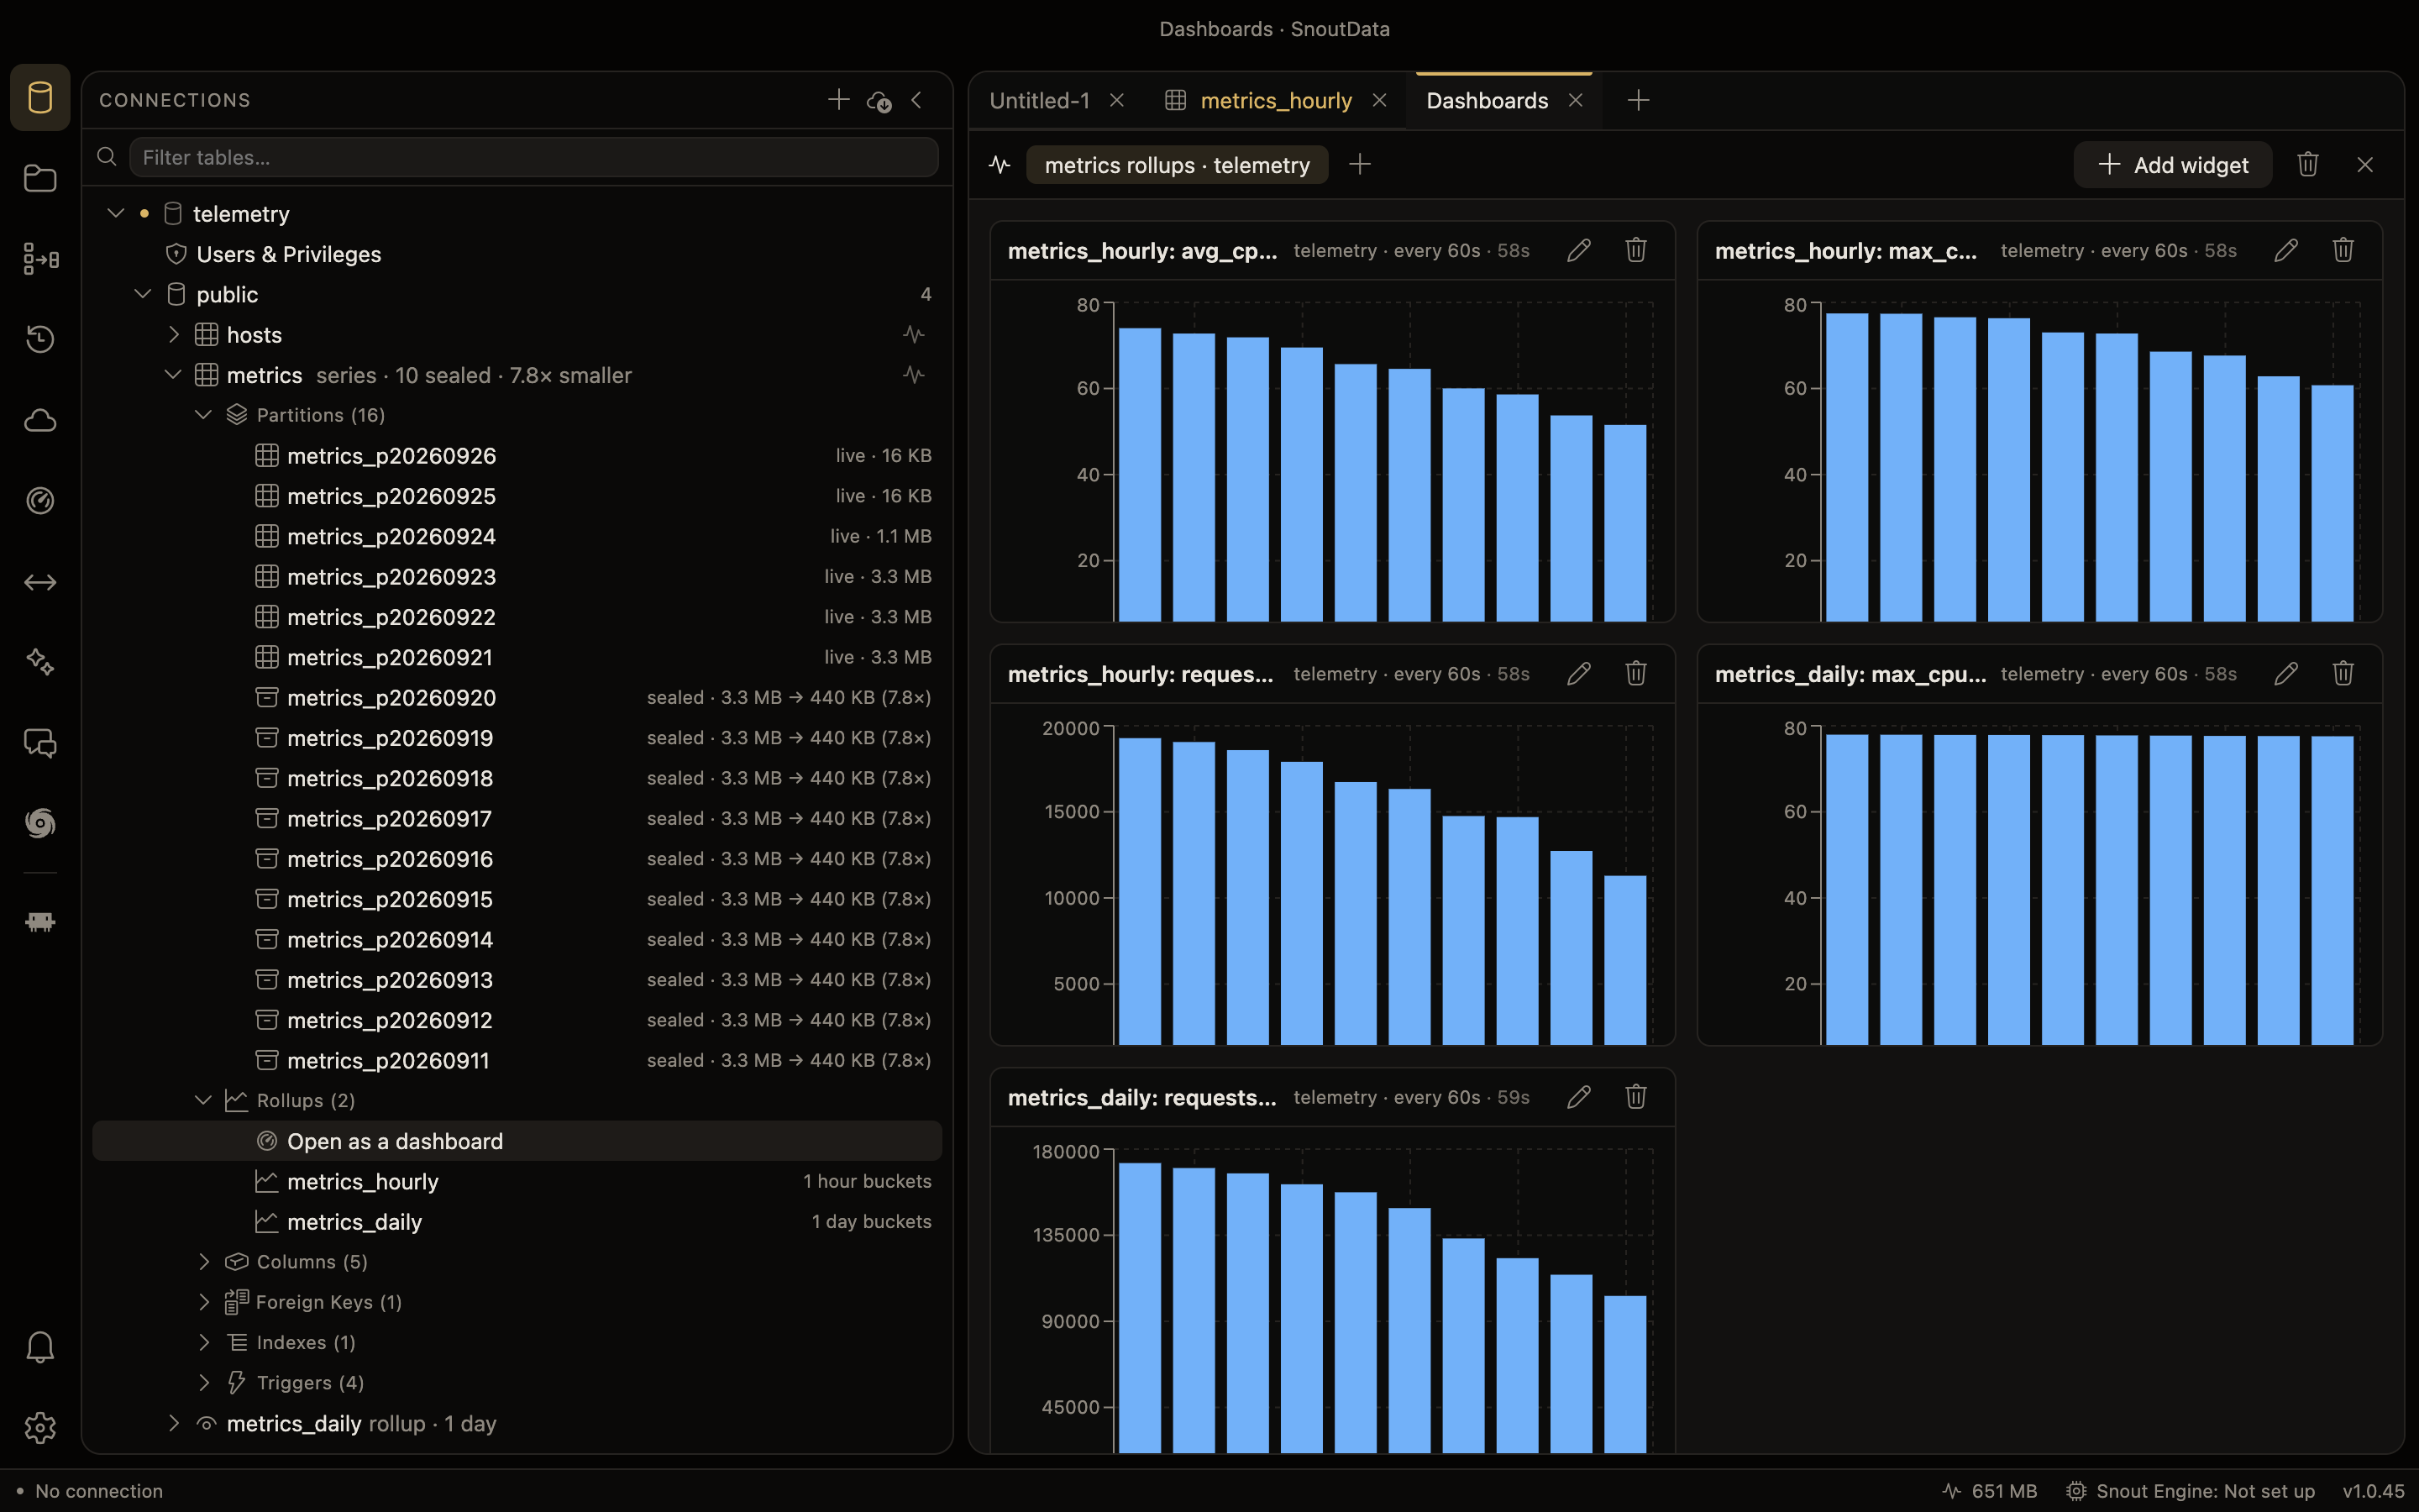
Task: Expand the Indexes (1) group
Action: click(204, 1342)
